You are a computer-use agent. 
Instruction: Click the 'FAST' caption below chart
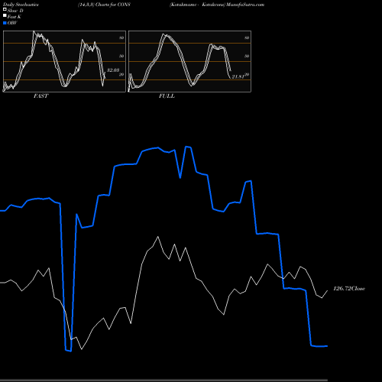pyautogui.click(x=40, y=96)
